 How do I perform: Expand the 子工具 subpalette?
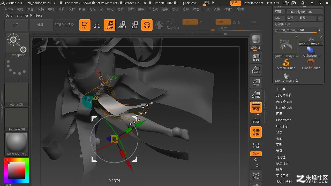(281, 89)
